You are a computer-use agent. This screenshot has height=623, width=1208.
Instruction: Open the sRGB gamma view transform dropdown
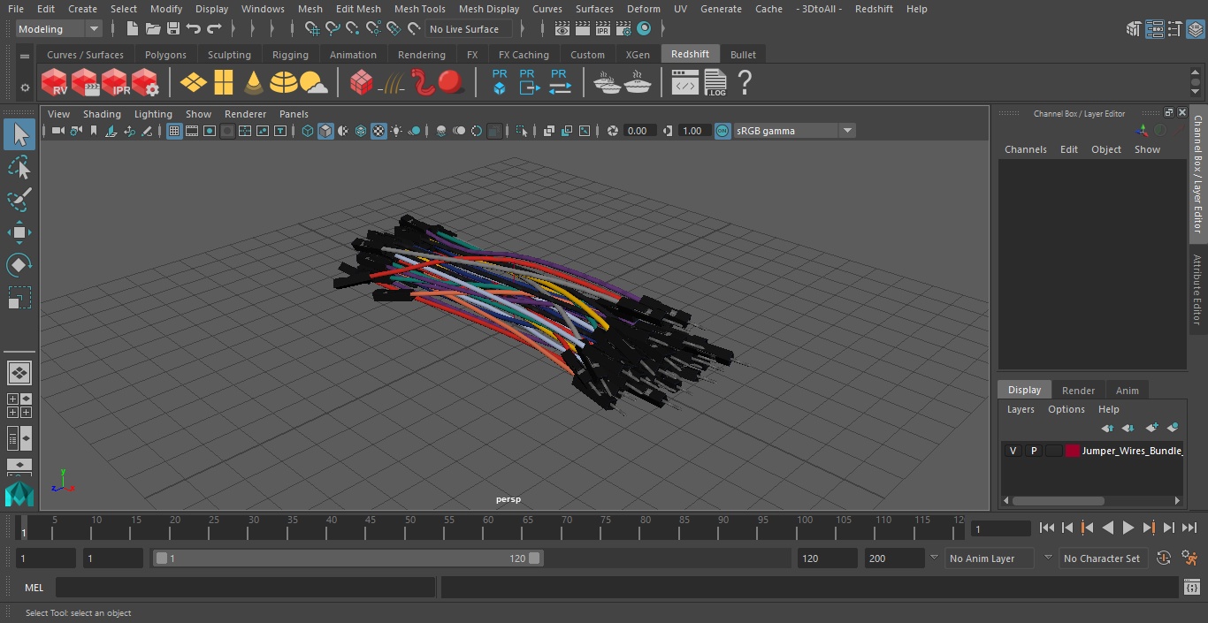click(794, 131)
